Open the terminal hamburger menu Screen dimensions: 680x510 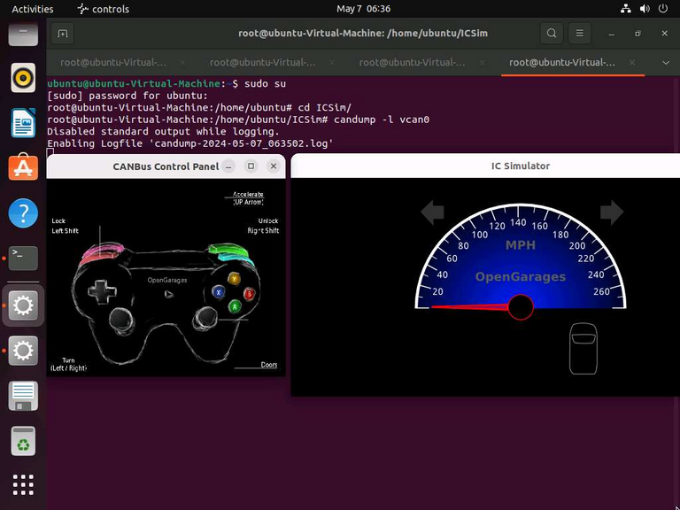(x=579, y=34)
